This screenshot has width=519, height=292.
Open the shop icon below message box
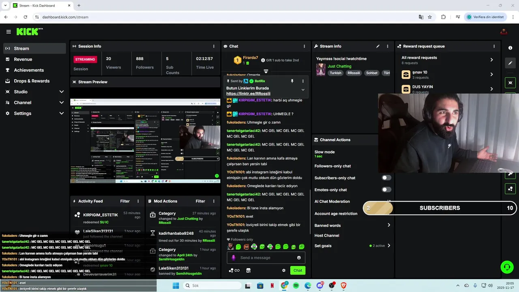click(x=248, y=271)
